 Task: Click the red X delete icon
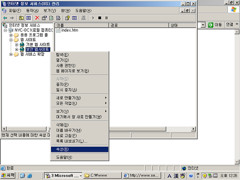click(x=37, y=18)
